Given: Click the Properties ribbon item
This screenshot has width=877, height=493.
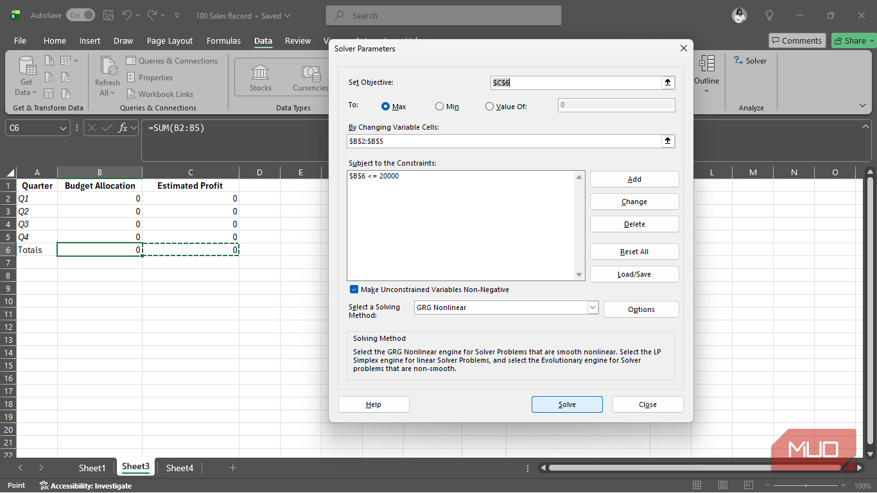Looking at the screenshot, I should click(x=150, y=78).
